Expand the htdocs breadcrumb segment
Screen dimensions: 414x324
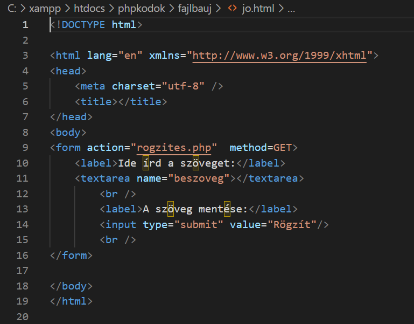(x=91, y=9)
